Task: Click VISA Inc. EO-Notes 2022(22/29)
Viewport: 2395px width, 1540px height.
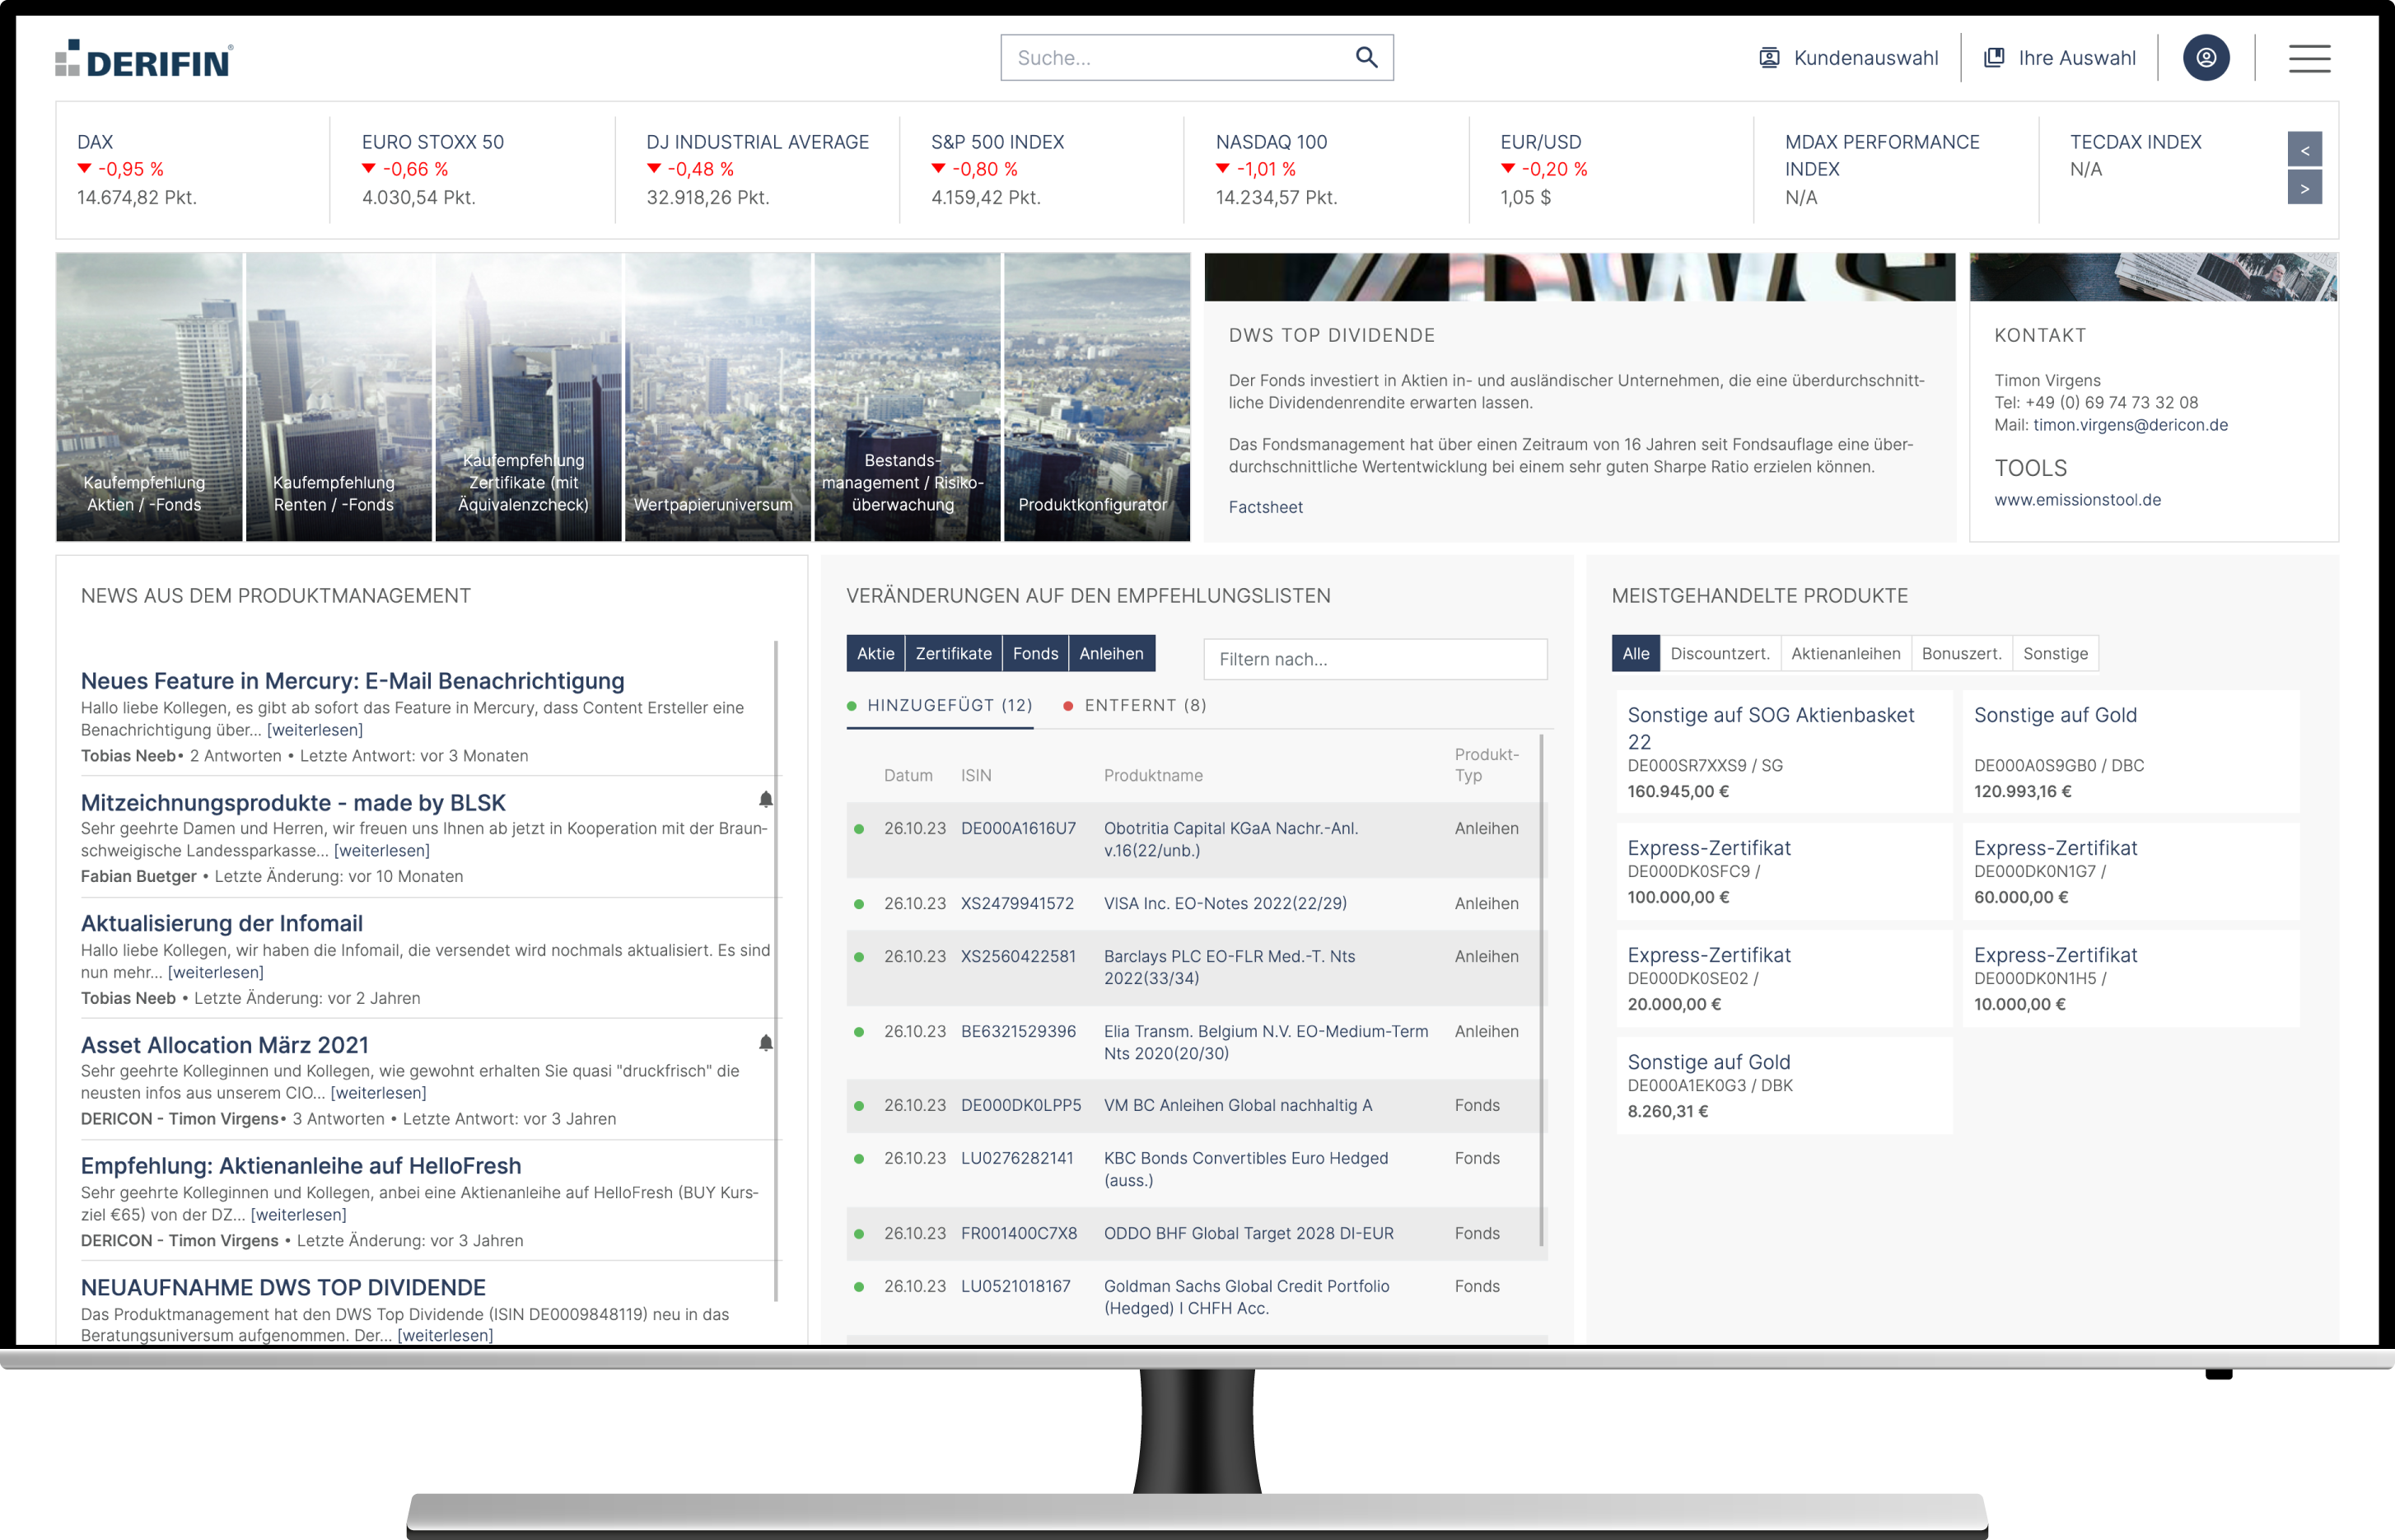Action: (x=1224, y=904)
